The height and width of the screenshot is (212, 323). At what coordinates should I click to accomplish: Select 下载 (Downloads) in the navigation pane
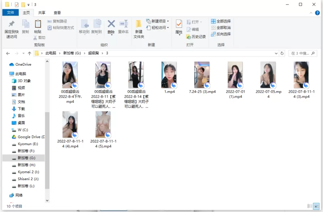click(18, 109)
